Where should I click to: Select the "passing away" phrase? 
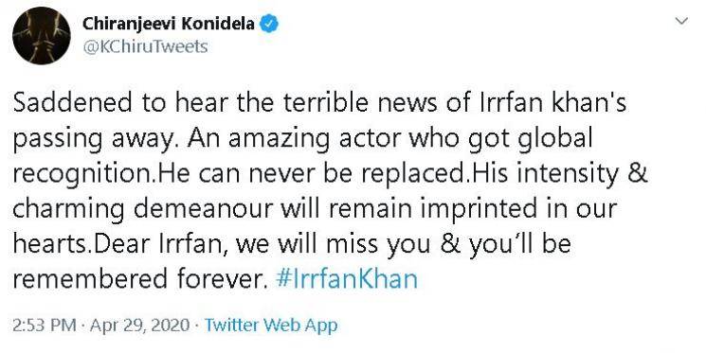[x=93, y=140]
